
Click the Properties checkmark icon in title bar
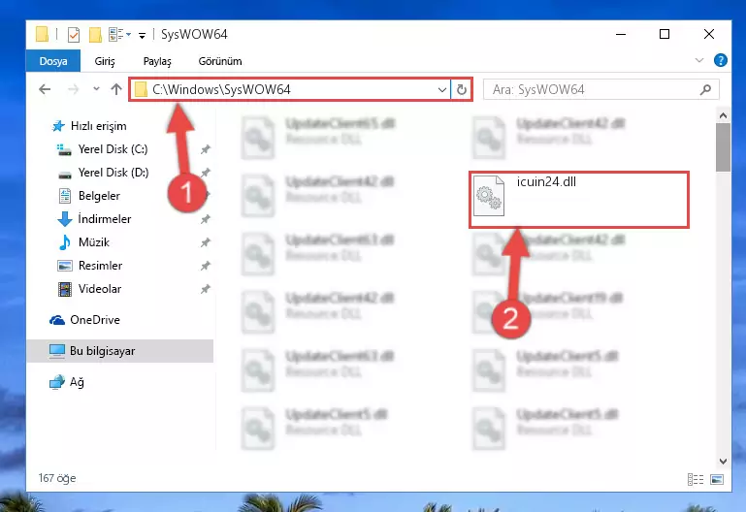pos(74,35)
